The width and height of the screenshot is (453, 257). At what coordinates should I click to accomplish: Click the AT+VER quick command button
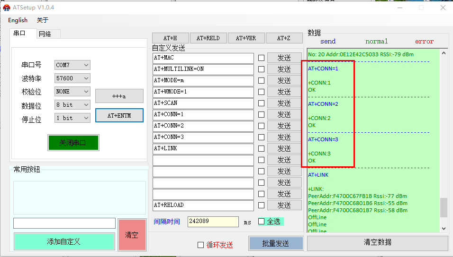[246, 38]
